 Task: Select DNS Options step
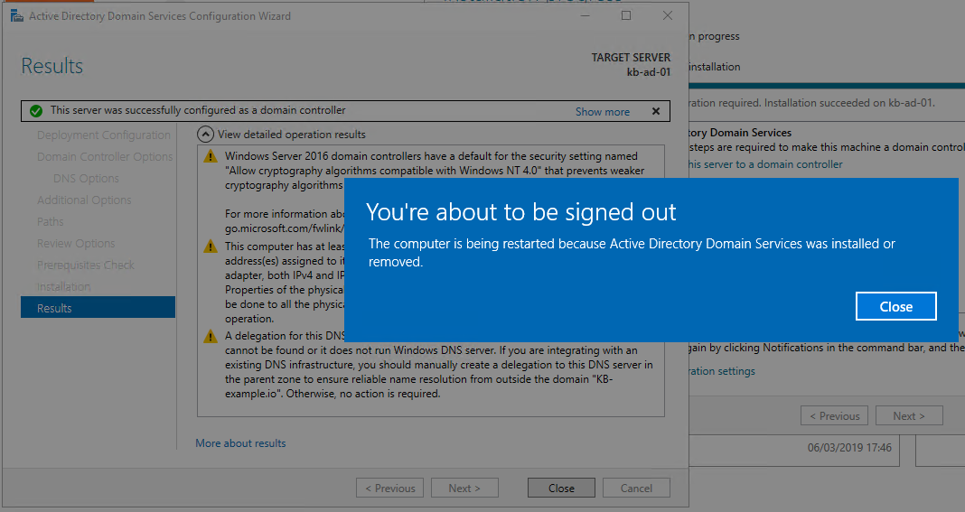(86, 179)
